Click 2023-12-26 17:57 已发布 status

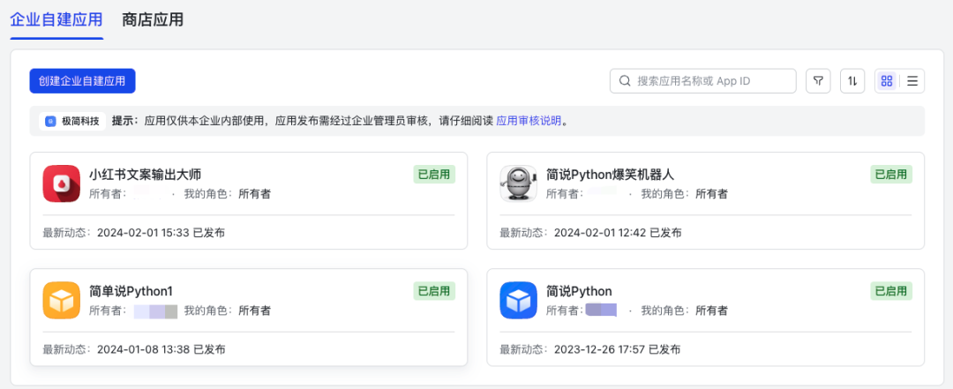[617, 349]
